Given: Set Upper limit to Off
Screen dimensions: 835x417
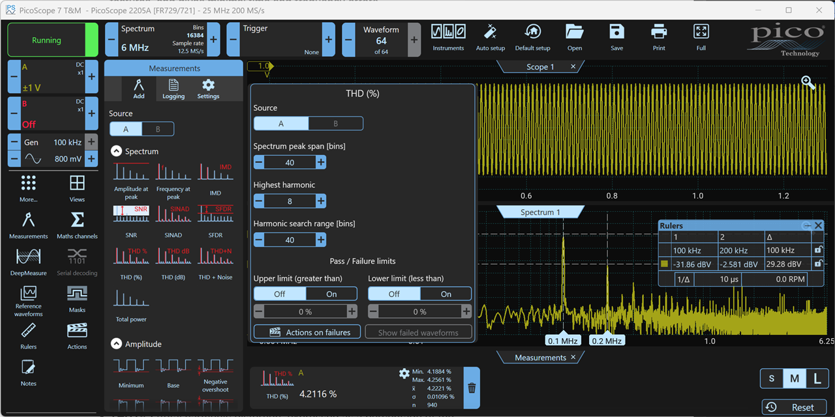Looking at the screenshot, I should click(280, 294).
